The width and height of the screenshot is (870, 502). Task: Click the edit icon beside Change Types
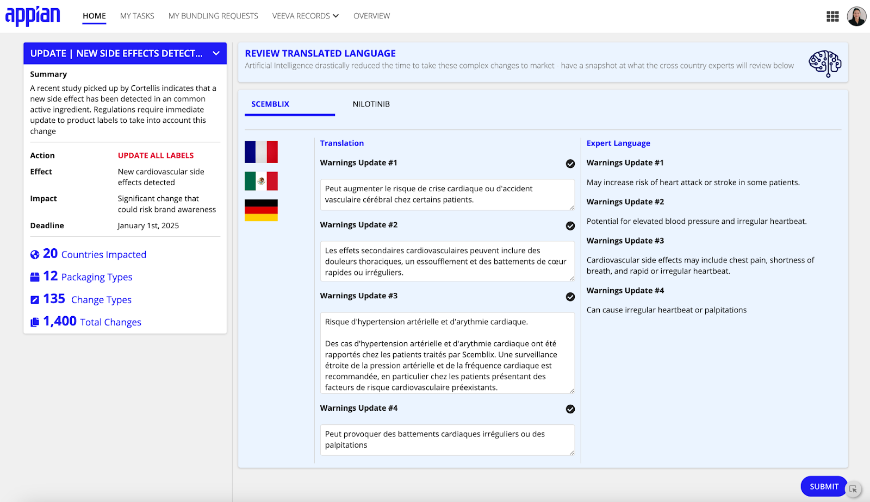point(35,300)
